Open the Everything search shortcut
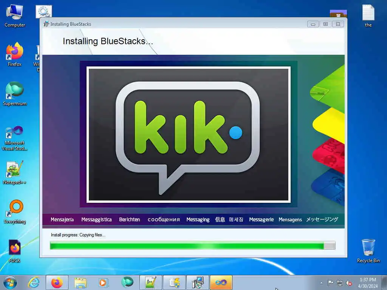The width and height of the screenshot is (387, 290). [x=15, y=211]
